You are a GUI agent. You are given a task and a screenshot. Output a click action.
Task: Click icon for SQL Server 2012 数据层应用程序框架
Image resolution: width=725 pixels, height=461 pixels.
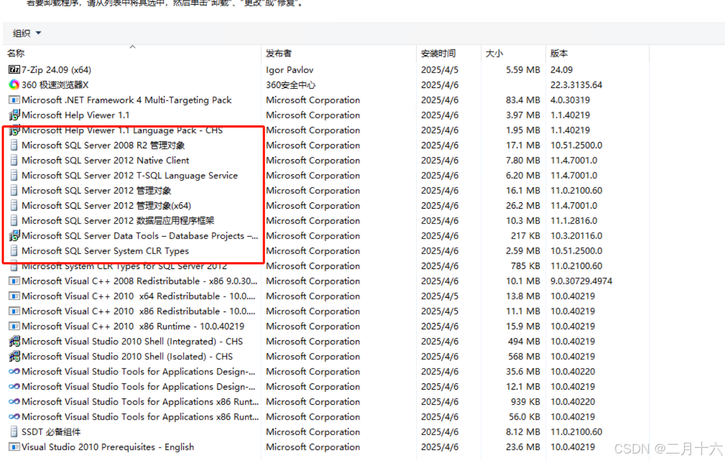pyautogui.click(x=14, y=221)
